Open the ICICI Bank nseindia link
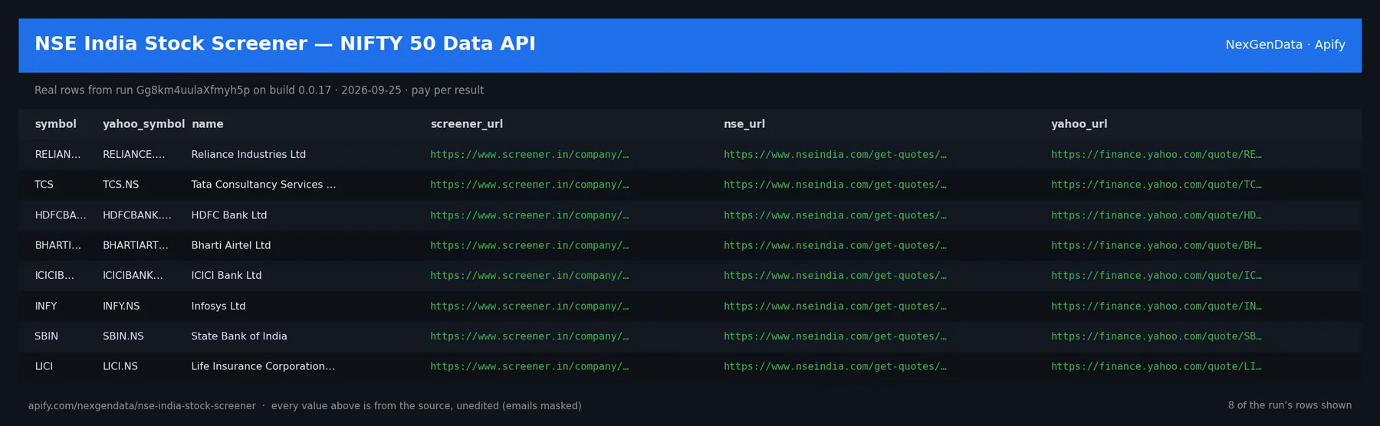This screenshot has width=1380, height=426. click(835, 276)
